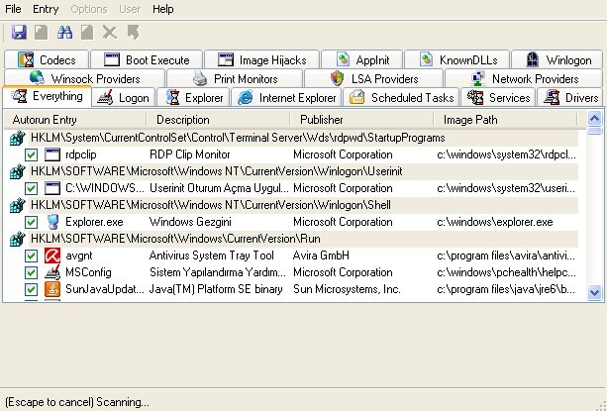Click the Winlogon tab icon

tap(533, 60)
